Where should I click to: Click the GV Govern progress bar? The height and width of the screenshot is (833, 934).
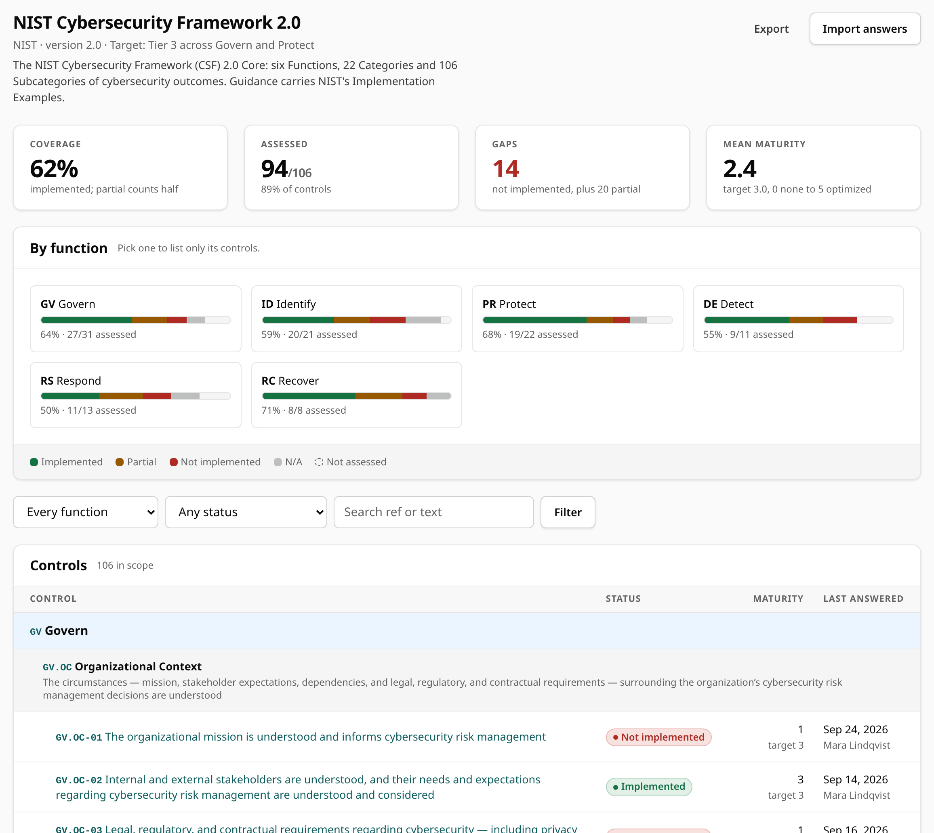click(x=136, y=320)
